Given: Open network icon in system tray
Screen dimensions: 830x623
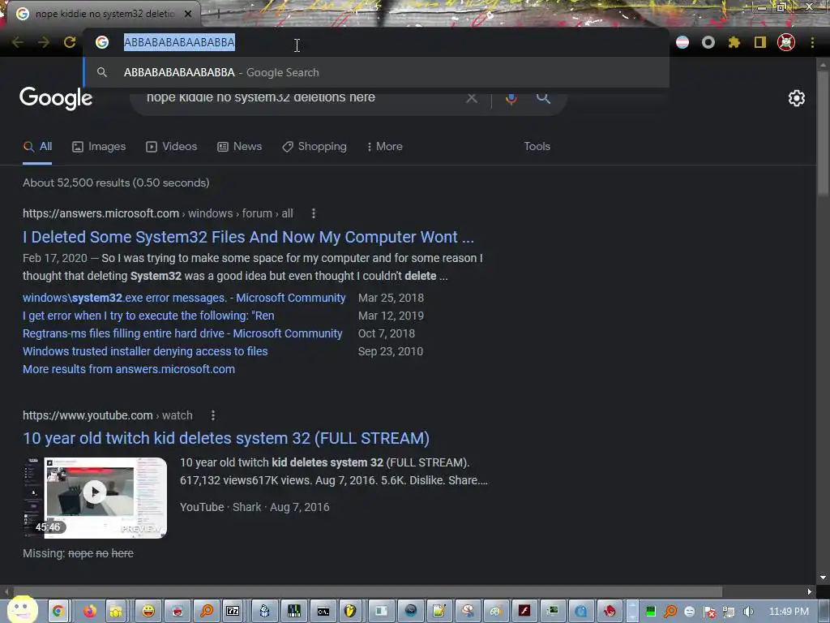Looking at the screenshot, I should (729, 612).
